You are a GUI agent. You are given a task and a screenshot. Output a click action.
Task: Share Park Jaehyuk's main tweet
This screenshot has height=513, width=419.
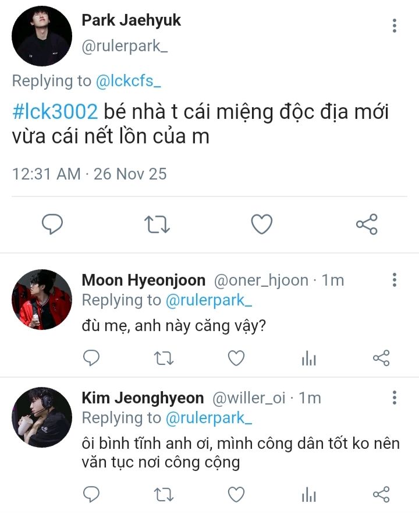[367, 224]
